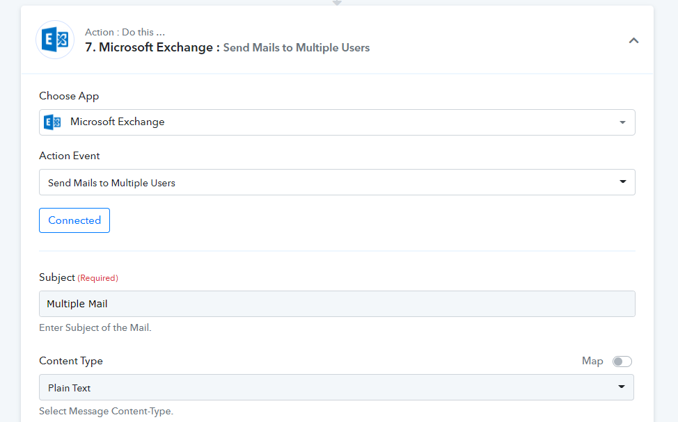Screen dimensions: 678x422
Task: Click the step title Send Mails to Multiple Users
Action: [x=297, y=47]
